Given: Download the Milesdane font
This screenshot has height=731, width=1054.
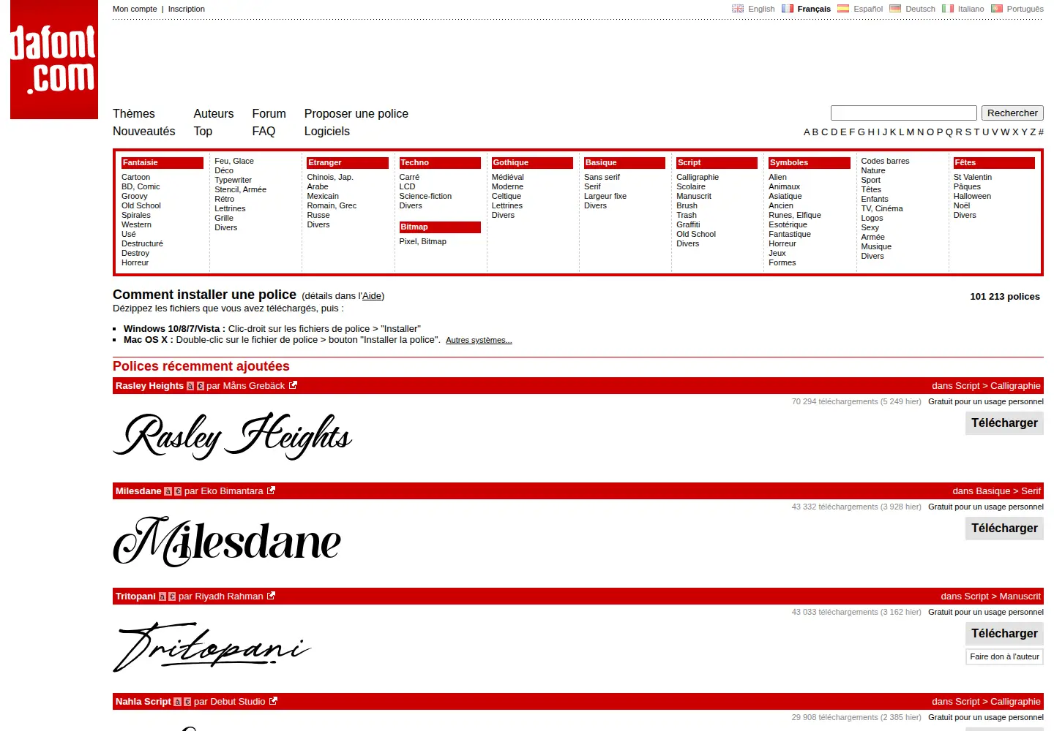Looking at the screenshot, I should coord(1004,529).
